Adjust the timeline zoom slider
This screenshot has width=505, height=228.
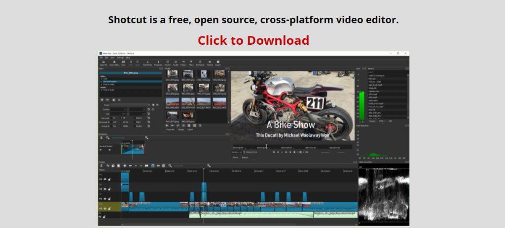179,165
